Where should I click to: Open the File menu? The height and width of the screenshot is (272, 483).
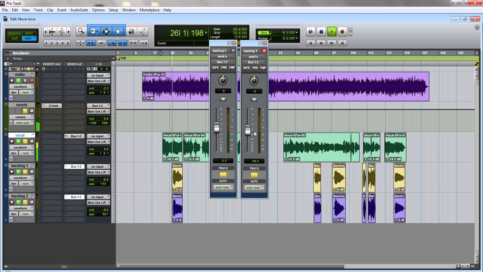(x=5, y=10)
